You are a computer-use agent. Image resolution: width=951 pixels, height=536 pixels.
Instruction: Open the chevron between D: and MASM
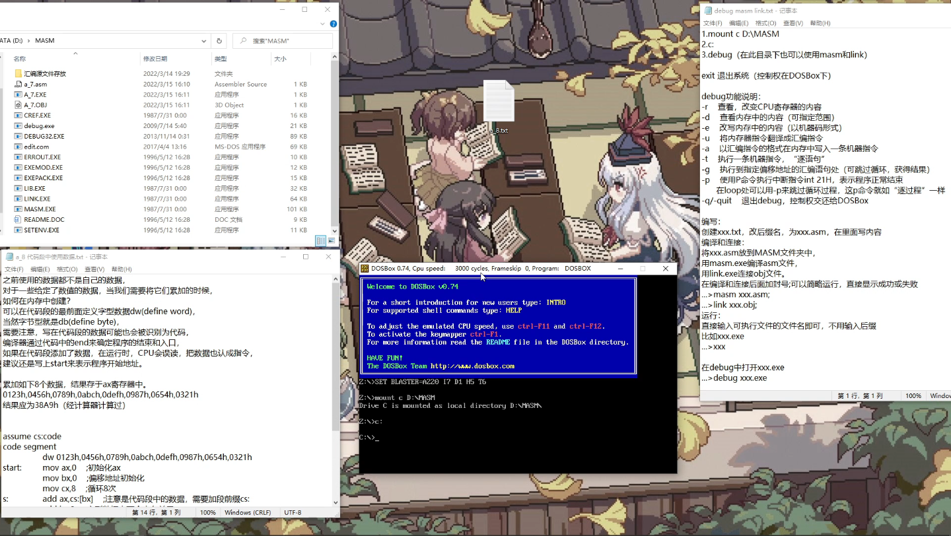click(x=30, y=41)
